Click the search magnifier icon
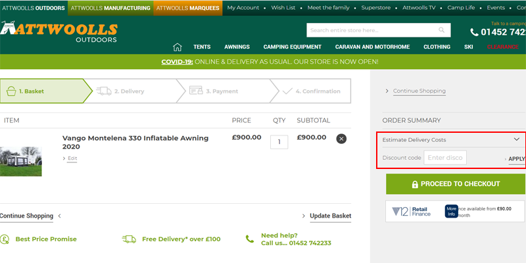This screenshot has height=263, width=526. pos(441,30)
